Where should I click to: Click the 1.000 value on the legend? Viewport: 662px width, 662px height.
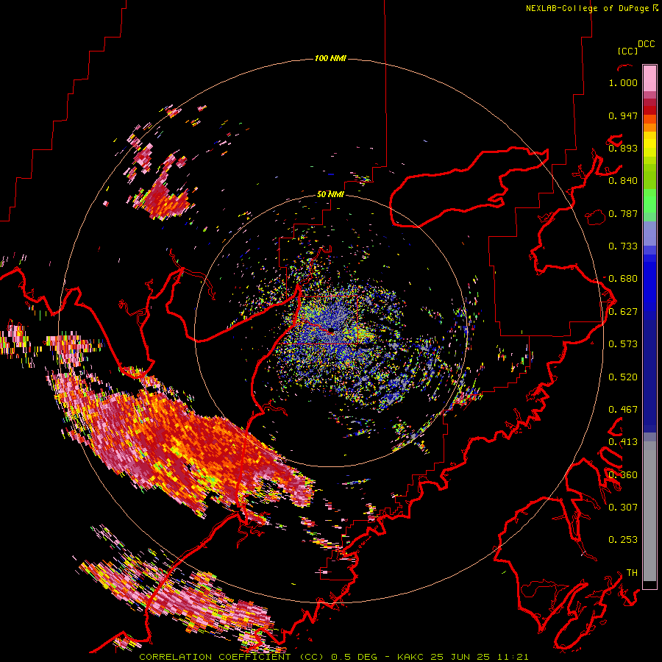(623, 82)
